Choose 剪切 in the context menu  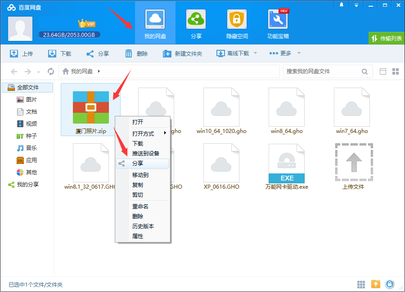pyautogui.click(x=143, y=195)
